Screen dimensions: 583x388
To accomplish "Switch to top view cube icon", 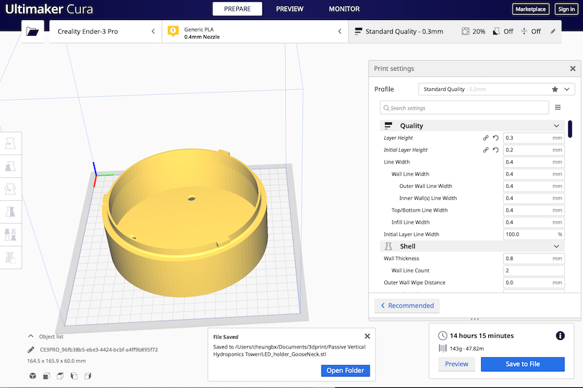I will point(60,376).
